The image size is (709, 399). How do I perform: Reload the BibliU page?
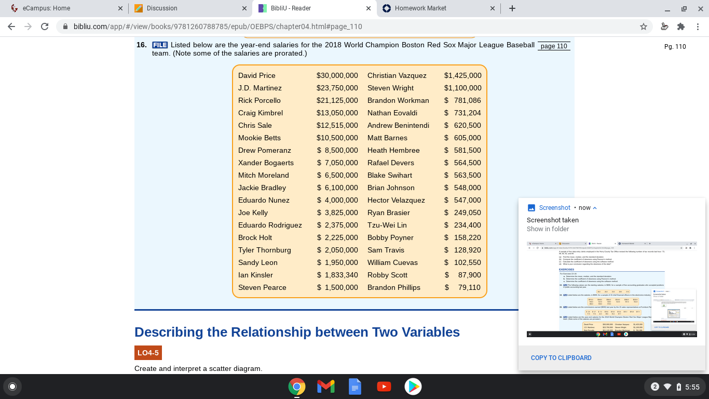coord(45,26)
